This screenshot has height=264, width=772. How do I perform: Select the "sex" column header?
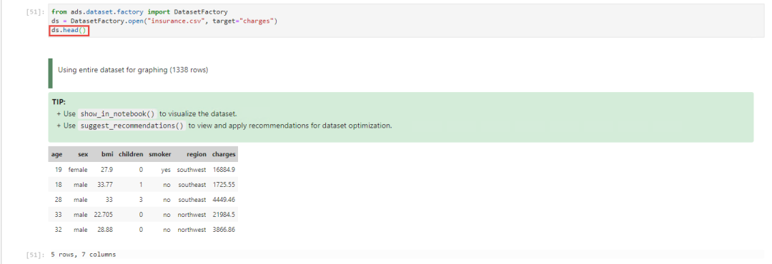tap(83, 154)
